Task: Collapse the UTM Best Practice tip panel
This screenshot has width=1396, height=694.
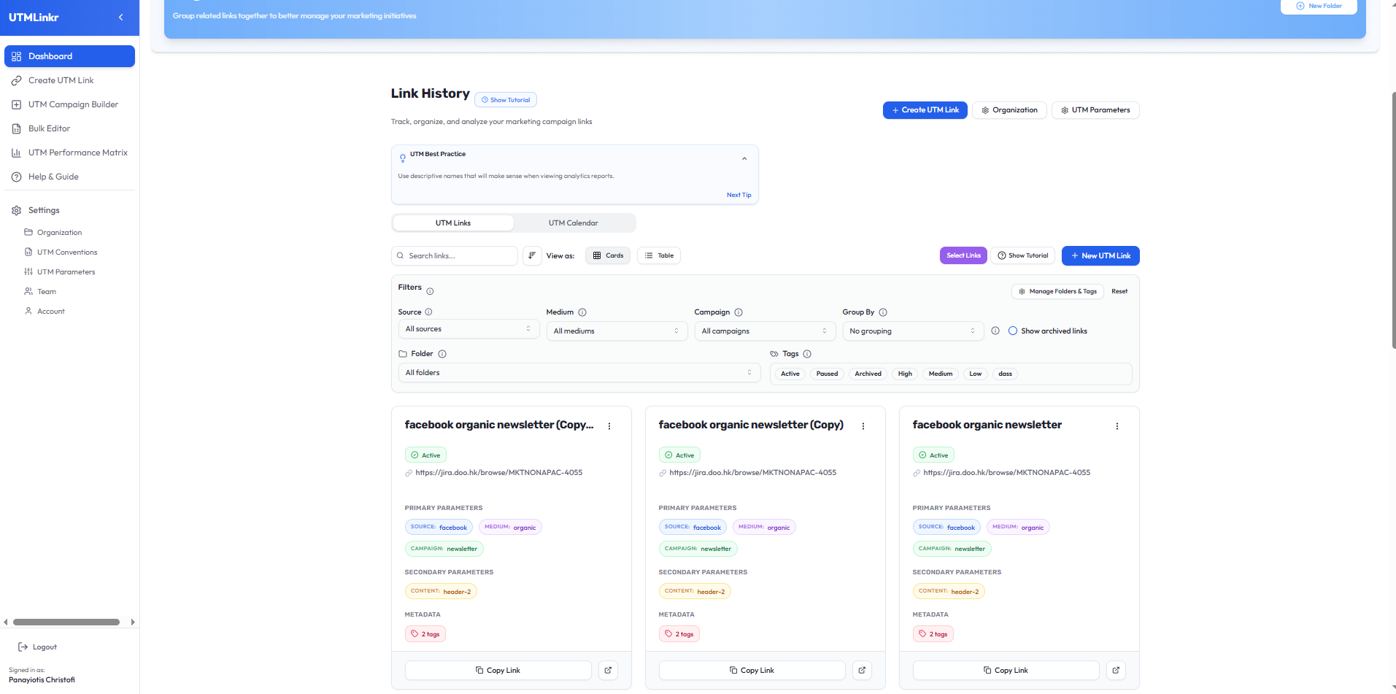Action: point(744,158)
